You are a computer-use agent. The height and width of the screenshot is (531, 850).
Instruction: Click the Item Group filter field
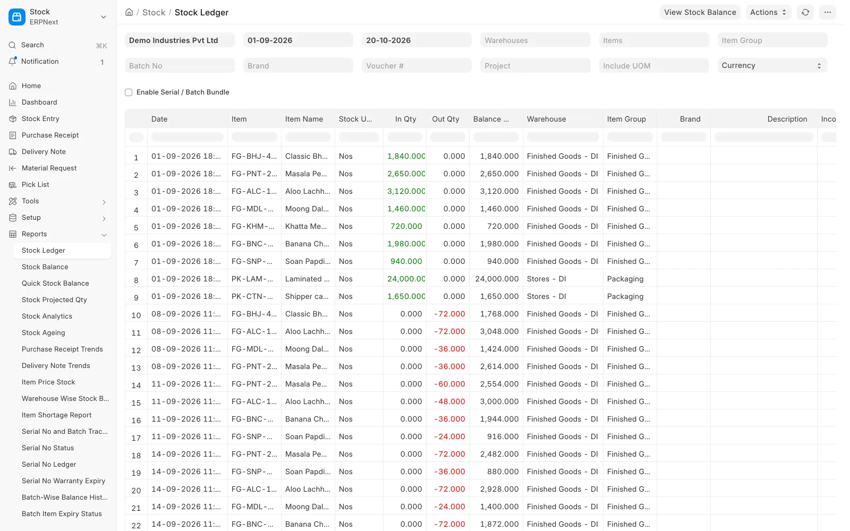(772, 40)
